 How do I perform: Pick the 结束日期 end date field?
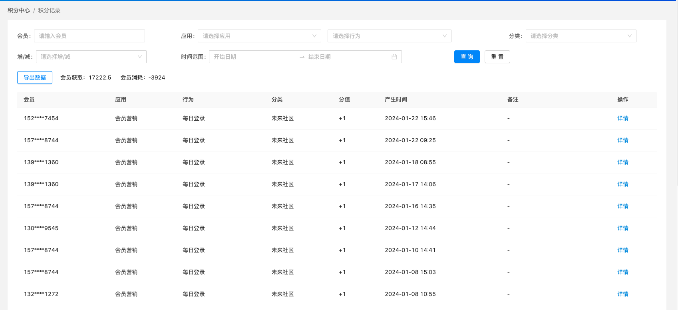pos(348,57)
